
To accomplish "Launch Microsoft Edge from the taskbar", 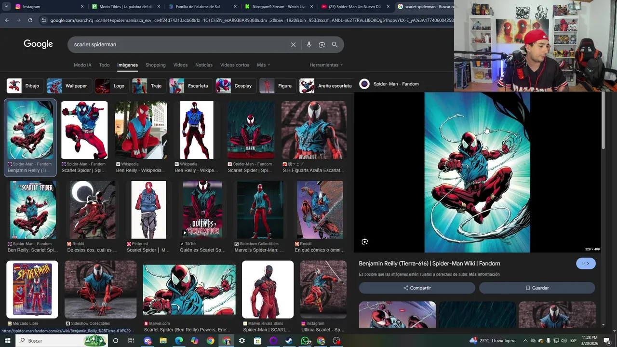I will (179, 341).
